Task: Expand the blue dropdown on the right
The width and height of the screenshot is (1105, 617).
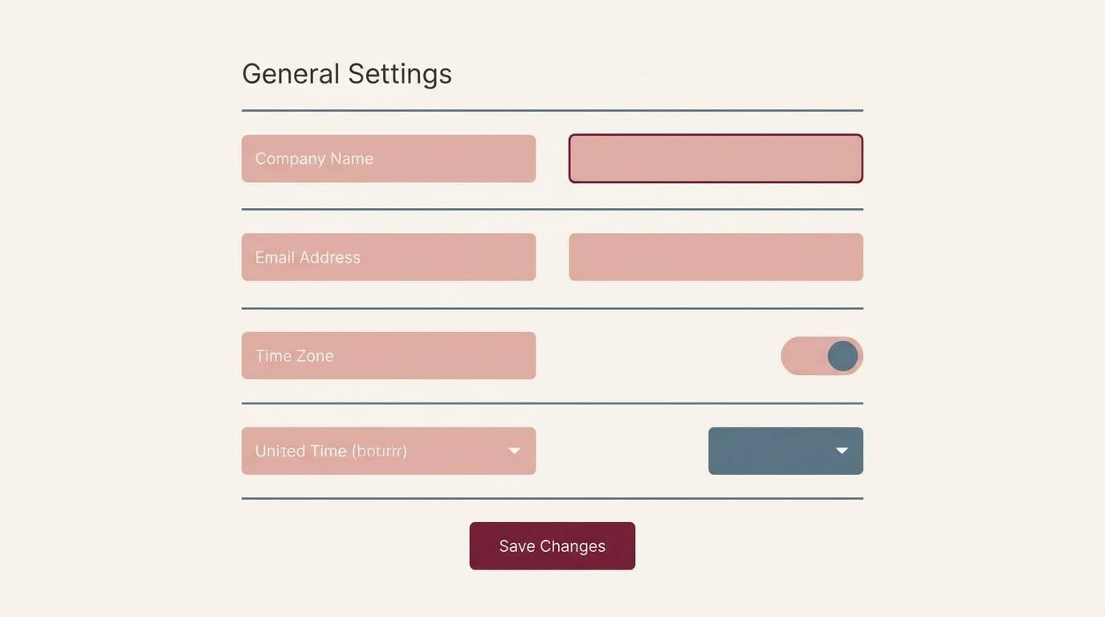Action: pos(785,451)
